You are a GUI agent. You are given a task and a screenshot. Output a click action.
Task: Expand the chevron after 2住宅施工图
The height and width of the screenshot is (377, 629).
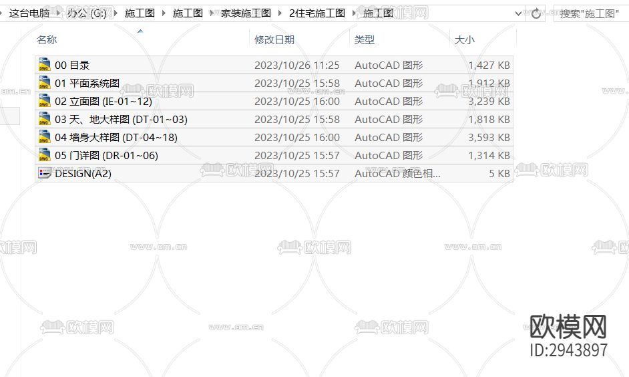pos(354,13)
